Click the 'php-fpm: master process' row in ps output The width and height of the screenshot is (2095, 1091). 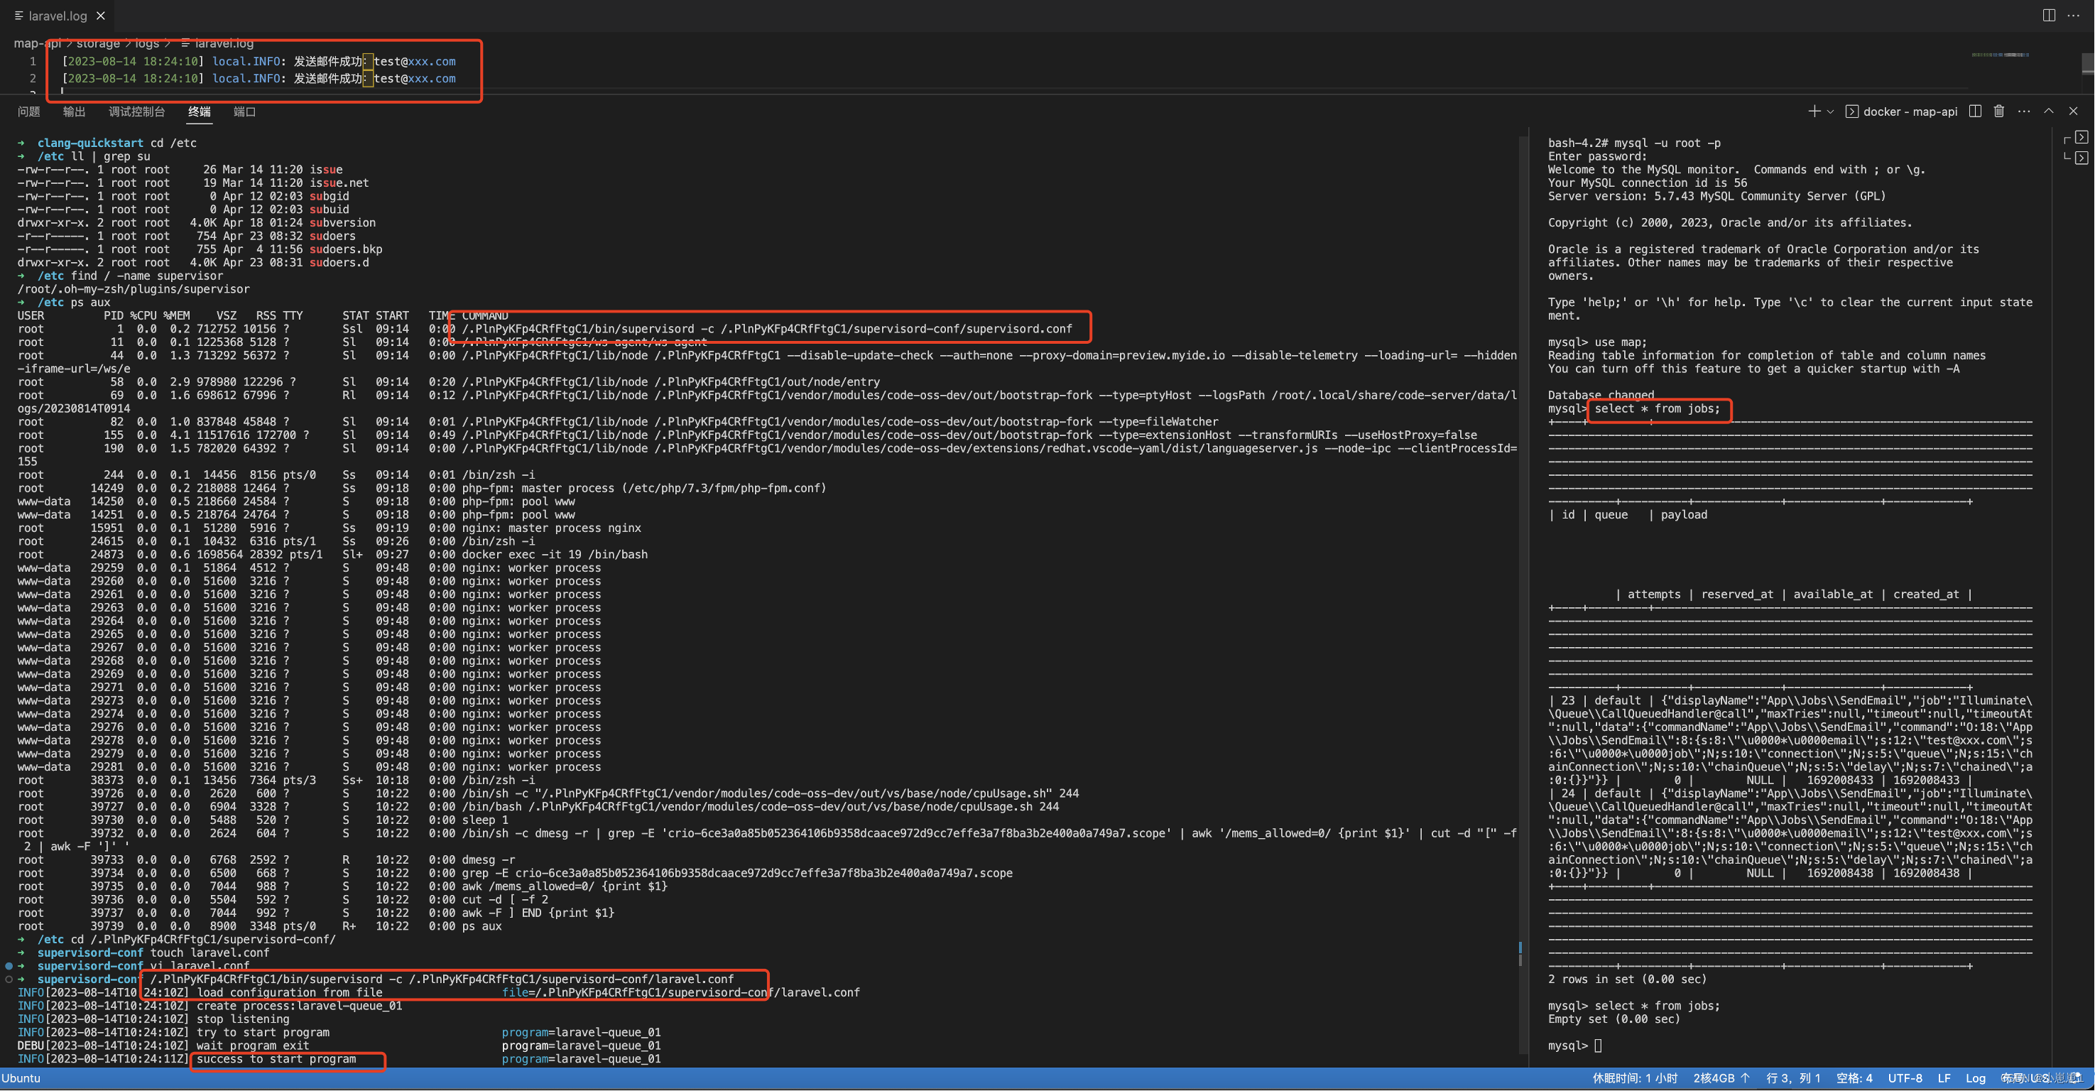[x=421, y=488]
